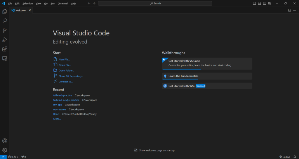Click the Accounts icon in activity bar
The height and width of the screenshot is (159, 299).
tap(5, 141)
